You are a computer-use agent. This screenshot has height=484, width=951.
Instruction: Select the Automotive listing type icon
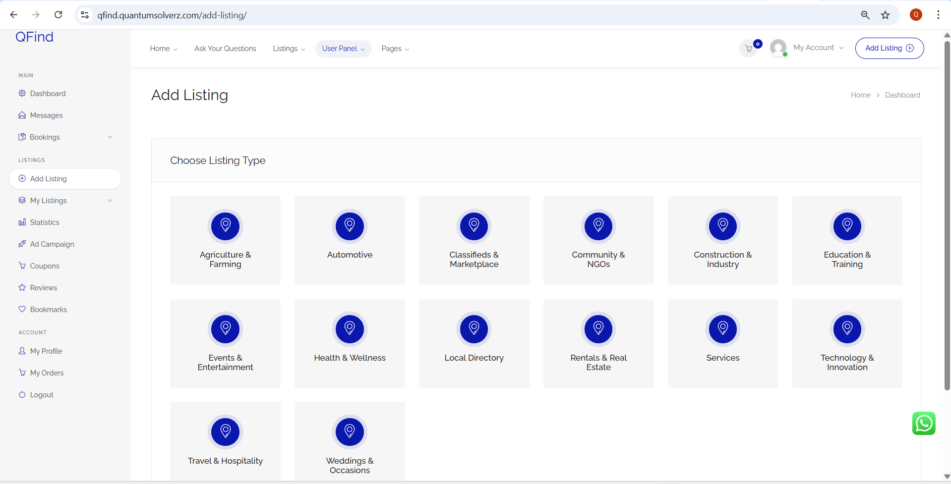click(x=350, y=226)
